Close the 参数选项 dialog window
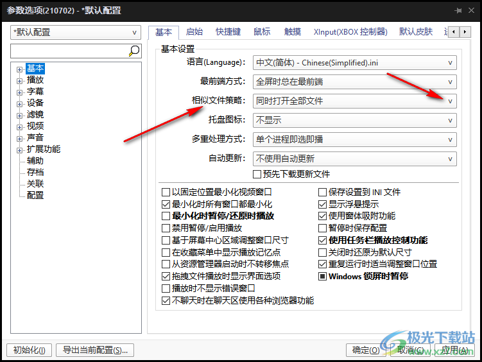Screen dimensions: 482x362 click(x=471, y=11)
